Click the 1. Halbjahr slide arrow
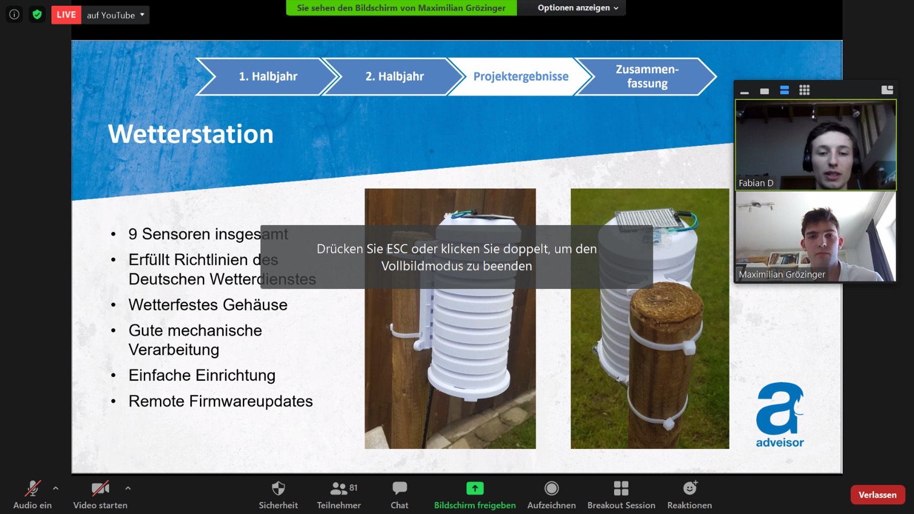 (268, 77)
